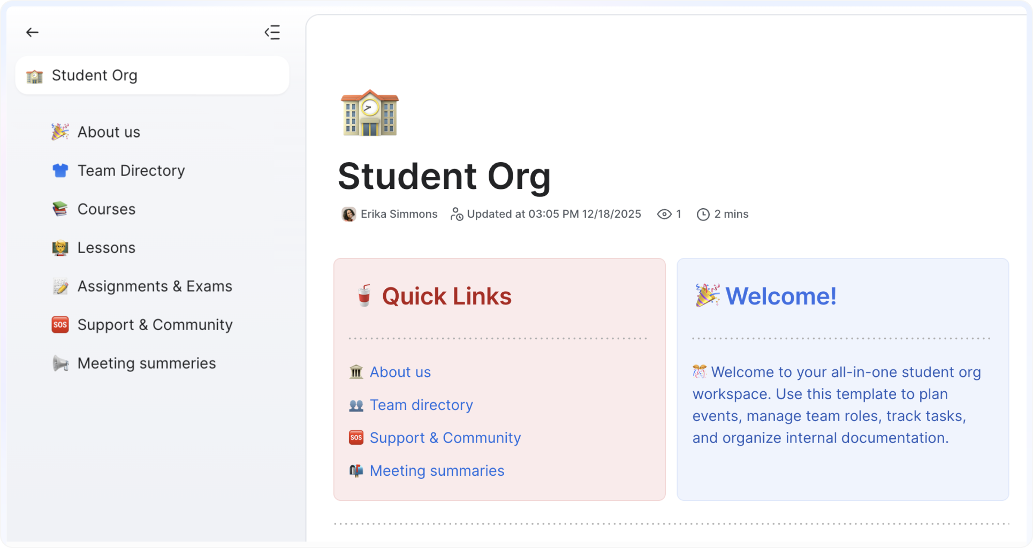The height and width of the screenshot is (548, 1033).
Task: Click the updated timestamp next to the author
Action: (x=554, y=214)
